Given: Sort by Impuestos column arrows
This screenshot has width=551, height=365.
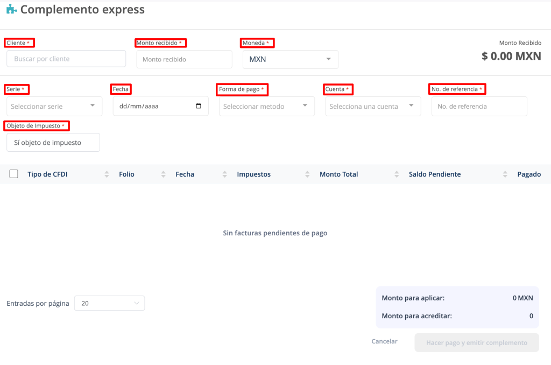Looking at the screenshot, I should pyautogui.click(x=307, y=174).
